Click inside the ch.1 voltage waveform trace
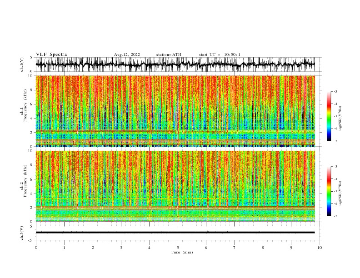Screen dimensions: 360x278 click(x=175, y=65)
